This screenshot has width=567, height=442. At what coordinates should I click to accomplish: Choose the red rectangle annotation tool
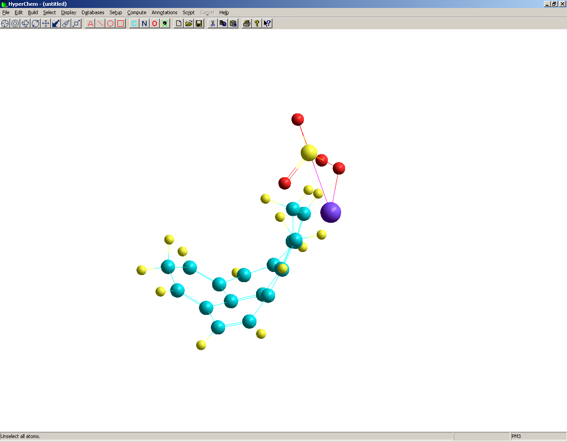(120, 23)
